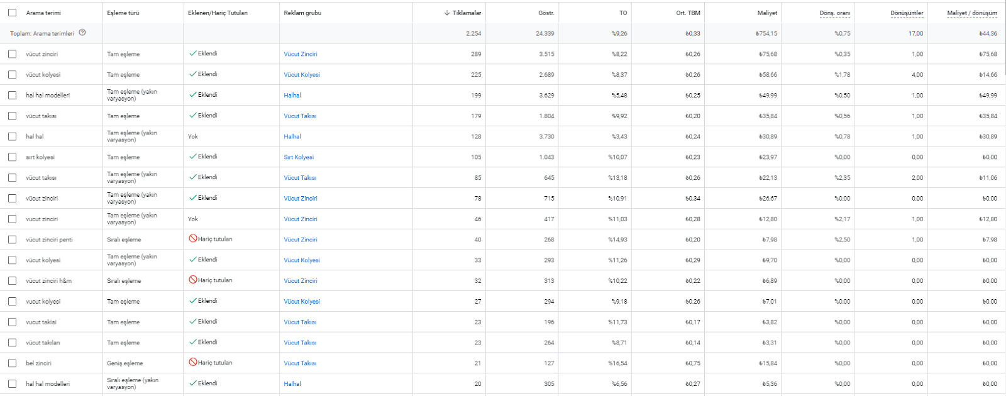Screen dimensions: 1006x396
Task: Open Vücut Kolyesi link in vucut kolyesi row
Action: (x=302, y=302)
